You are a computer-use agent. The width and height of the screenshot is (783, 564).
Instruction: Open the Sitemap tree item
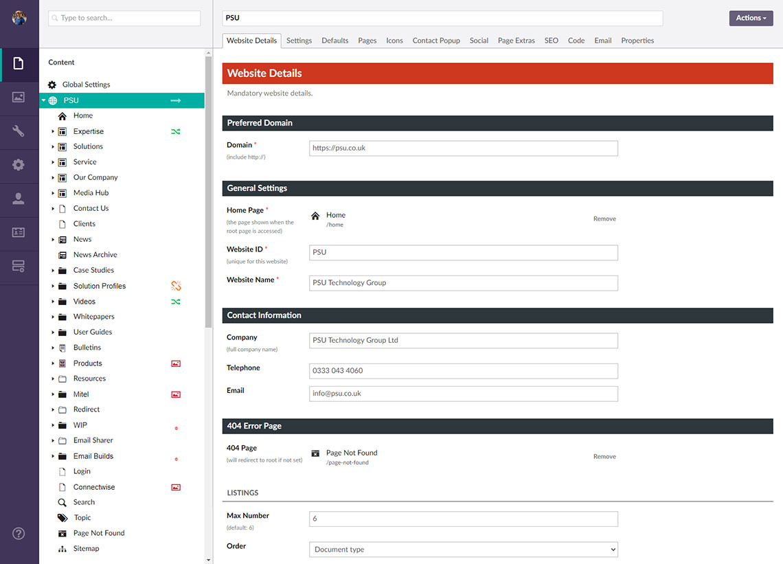click(x=86, y=548)
